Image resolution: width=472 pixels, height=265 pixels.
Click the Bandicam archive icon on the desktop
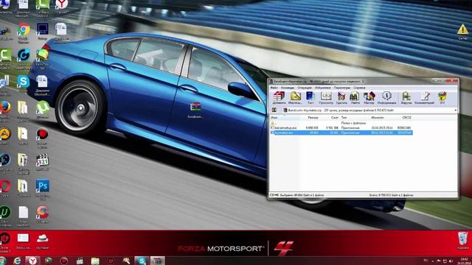[x=195, y=110]
